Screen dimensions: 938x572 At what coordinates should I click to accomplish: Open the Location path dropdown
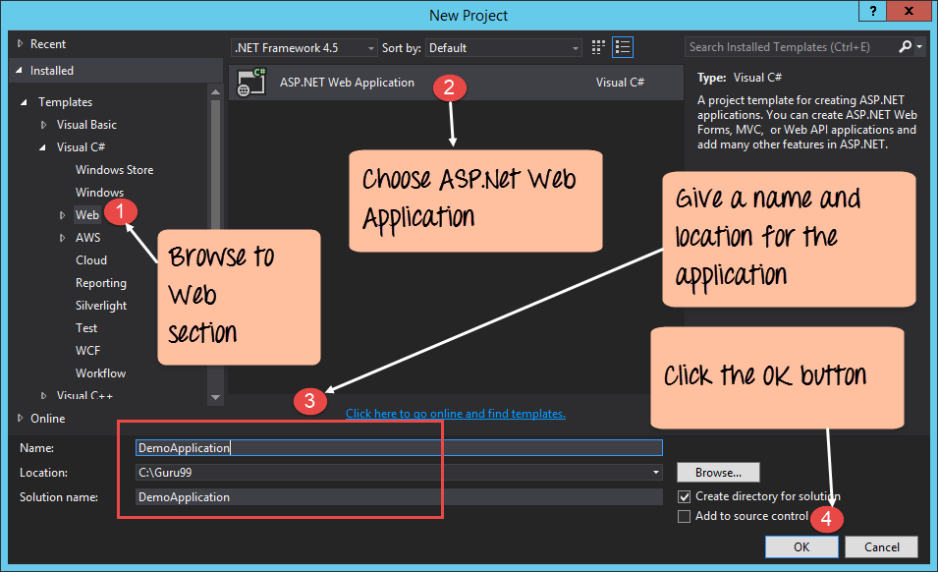(656, 473)
